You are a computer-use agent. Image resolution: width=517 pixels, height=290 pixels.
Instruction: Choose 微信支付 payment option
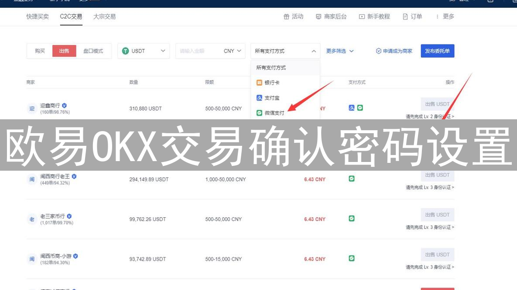click(x=285, y=113)
